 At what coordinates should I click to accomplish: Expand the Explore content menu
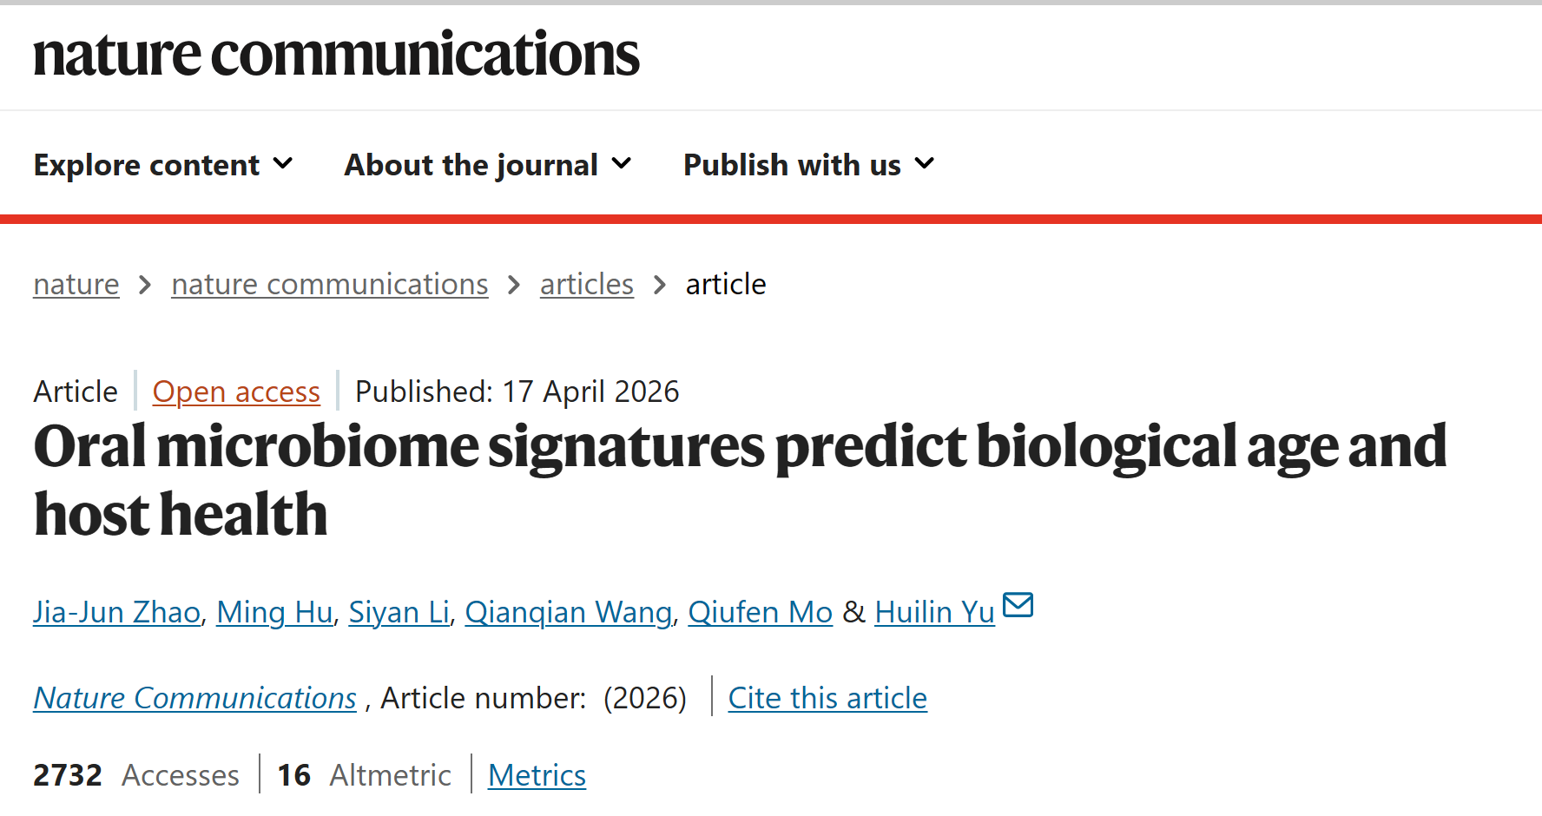coord(163,165)
